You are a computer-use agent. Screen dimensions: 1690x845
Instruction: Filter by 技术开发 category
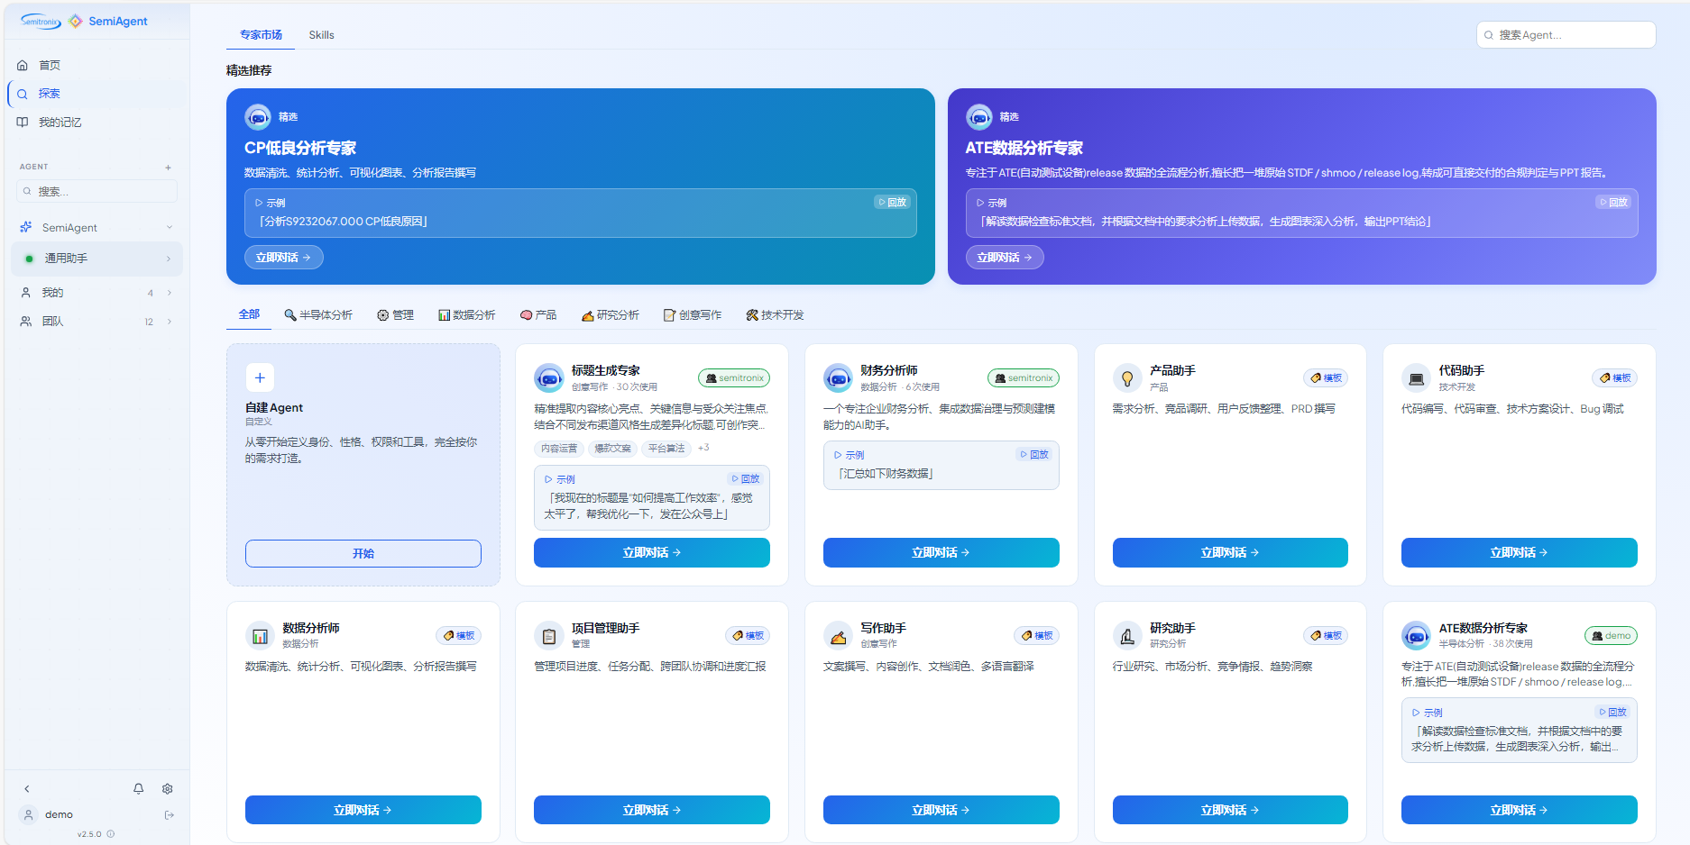[x=775, y=315]
